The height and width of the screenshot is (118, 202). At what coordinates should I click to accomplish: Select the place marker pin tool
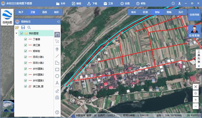tap(57, 49)
